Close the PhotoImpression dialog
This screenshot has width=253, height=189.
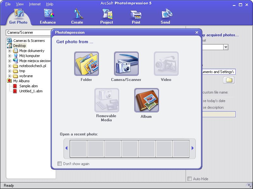(x=197, y=32)
